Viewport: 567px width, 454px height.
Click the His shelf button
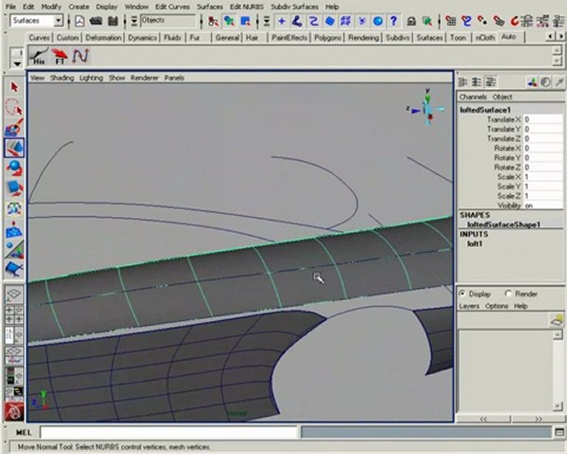pos(38,56)
